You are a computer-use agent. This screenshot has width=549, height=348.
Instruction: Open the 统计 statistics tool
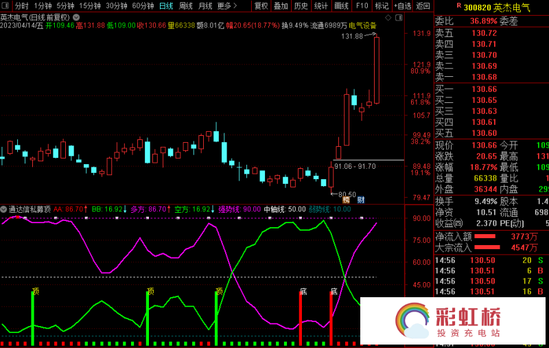pos(321,6)
